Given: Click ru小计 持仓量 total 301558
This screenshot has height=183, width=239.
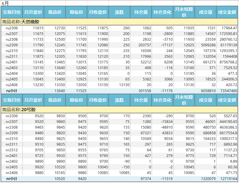Looking at the screenshot, I should 145,91.
